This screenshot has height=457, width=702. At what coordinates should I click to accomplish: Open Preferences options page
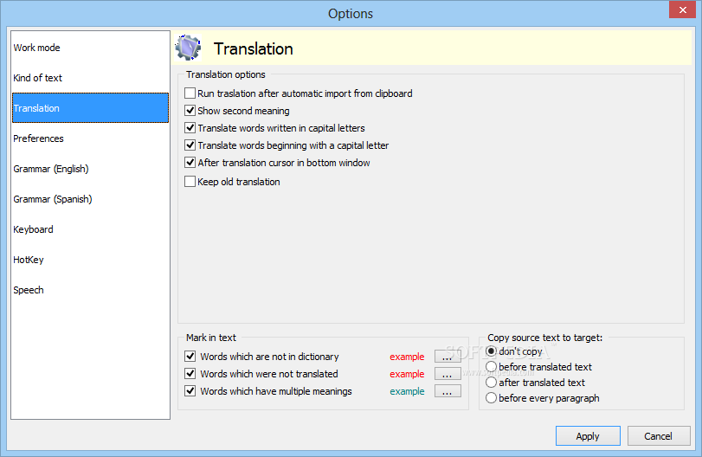(x=90, y=138)
